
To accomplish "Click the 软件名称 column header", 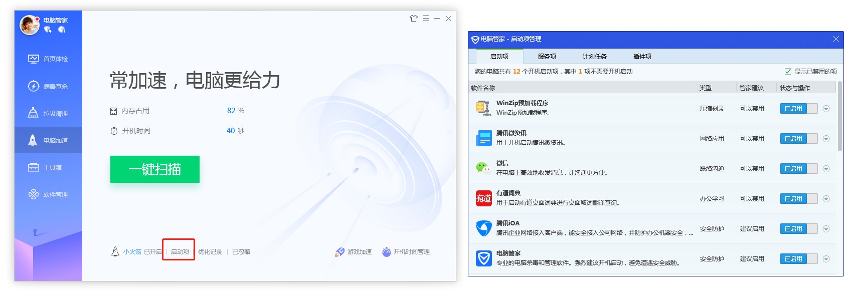I will coord(483,88).
